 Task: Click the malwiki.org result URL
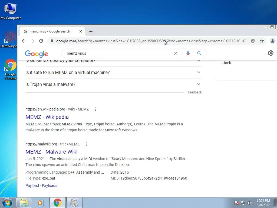[x=52, y=144]
